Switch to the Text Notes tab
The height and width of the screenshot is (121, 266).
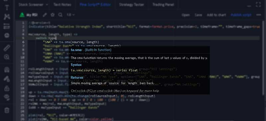[62, 5]
